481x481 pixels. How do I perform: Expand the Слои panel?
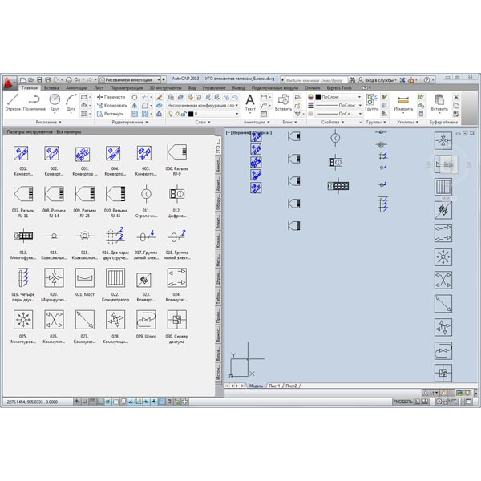pyautogui.click(x=203, y=122)
